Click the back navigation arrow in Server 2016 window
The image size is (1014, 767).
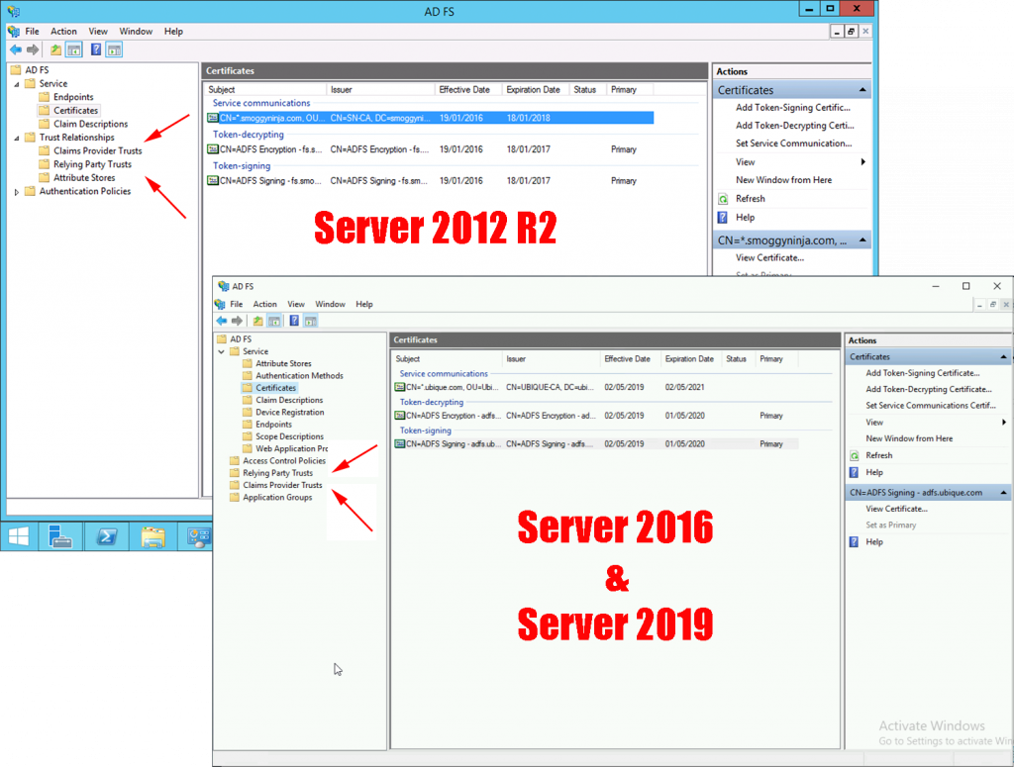(x=222, y=320)
